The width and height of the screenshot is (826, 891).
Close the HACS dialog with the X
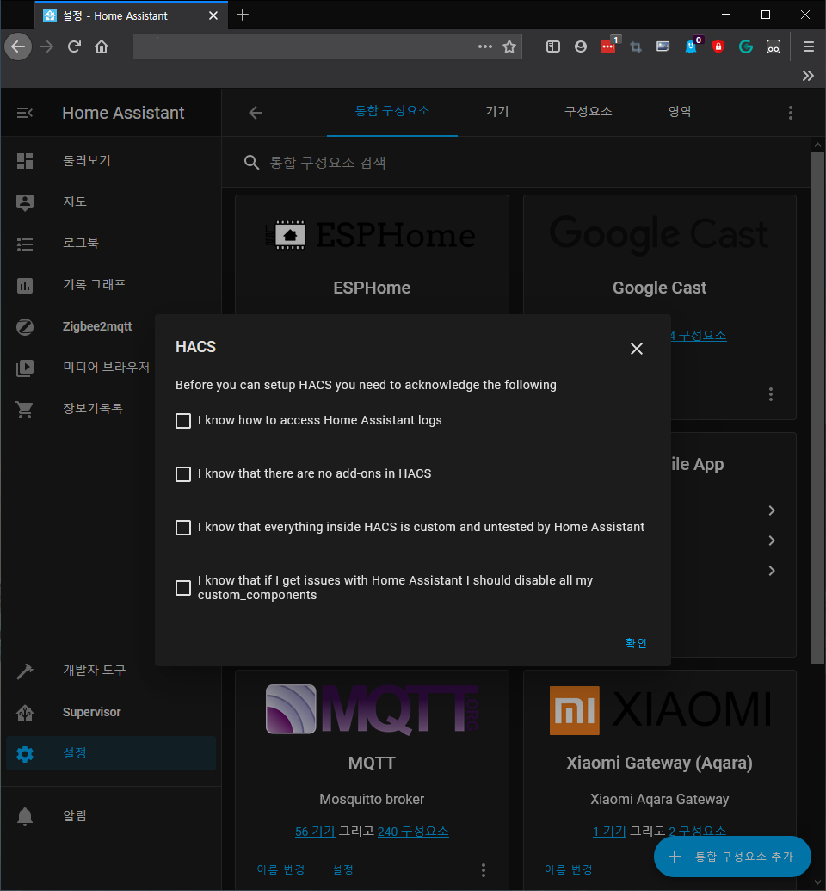tap(636, 349)
